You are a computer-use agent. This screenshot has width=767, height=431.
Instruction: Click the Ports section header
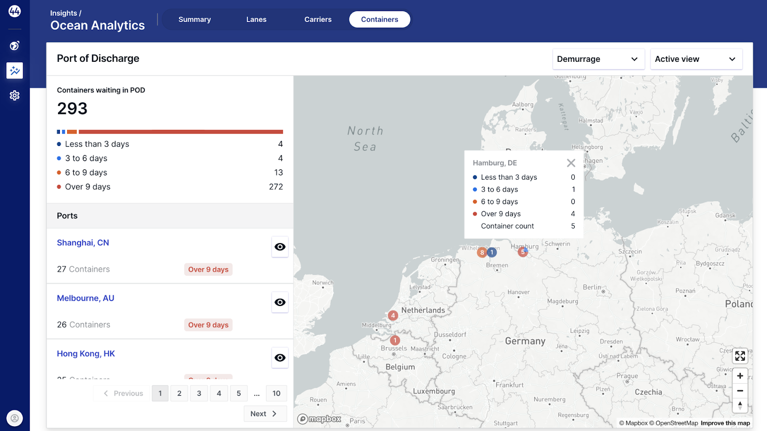170,216
